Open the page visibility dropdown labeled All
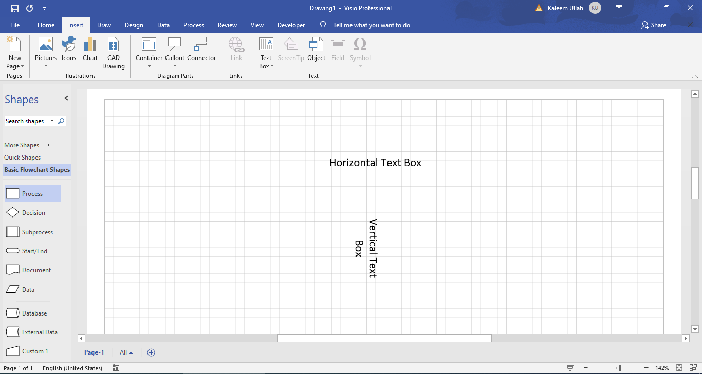Image resolution: width=702 pixels, height=374 pixels. [x=125, y=352]
